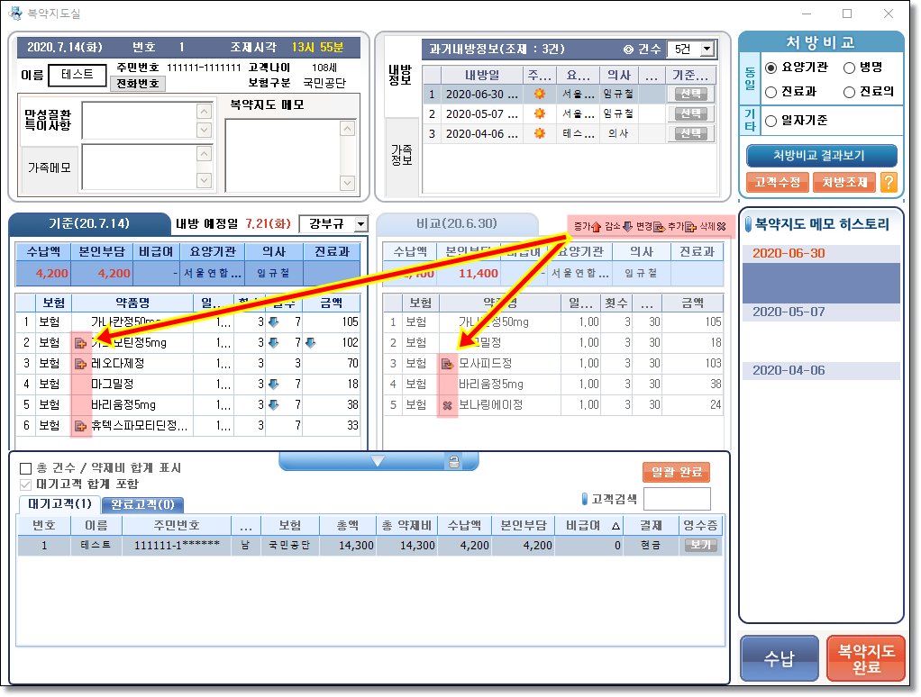Click the orange help question mark icon
This screenshot has width=921, height=697.
click(x=889, y=183)
